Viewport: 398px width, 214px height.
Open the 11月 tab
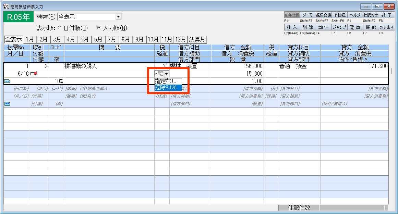click(x=167, y=39)
